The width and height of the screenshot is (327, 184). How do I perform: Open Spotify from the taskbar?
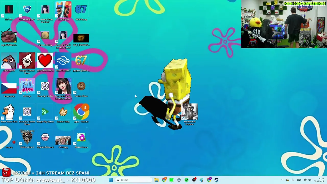186,180
